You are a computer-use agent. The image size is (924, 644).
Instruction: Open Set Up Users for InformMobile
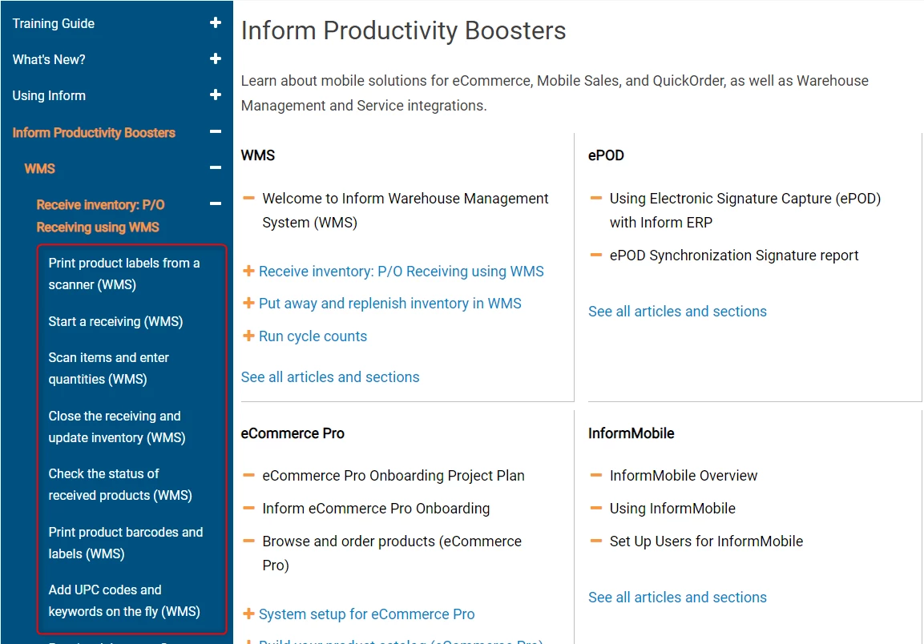pos(706,541)
